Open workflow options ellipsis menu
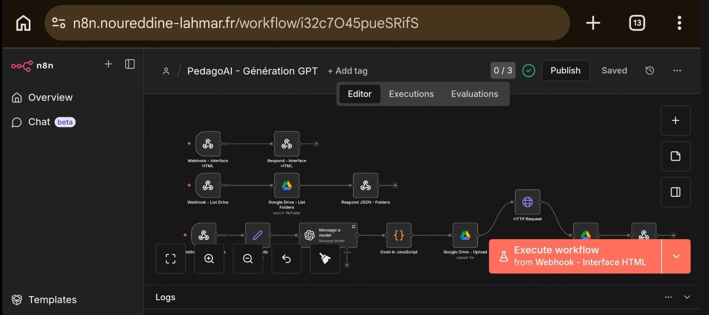The width and height of the screenshot is (709, 315). pyautogui.click(x=677, y=71)
